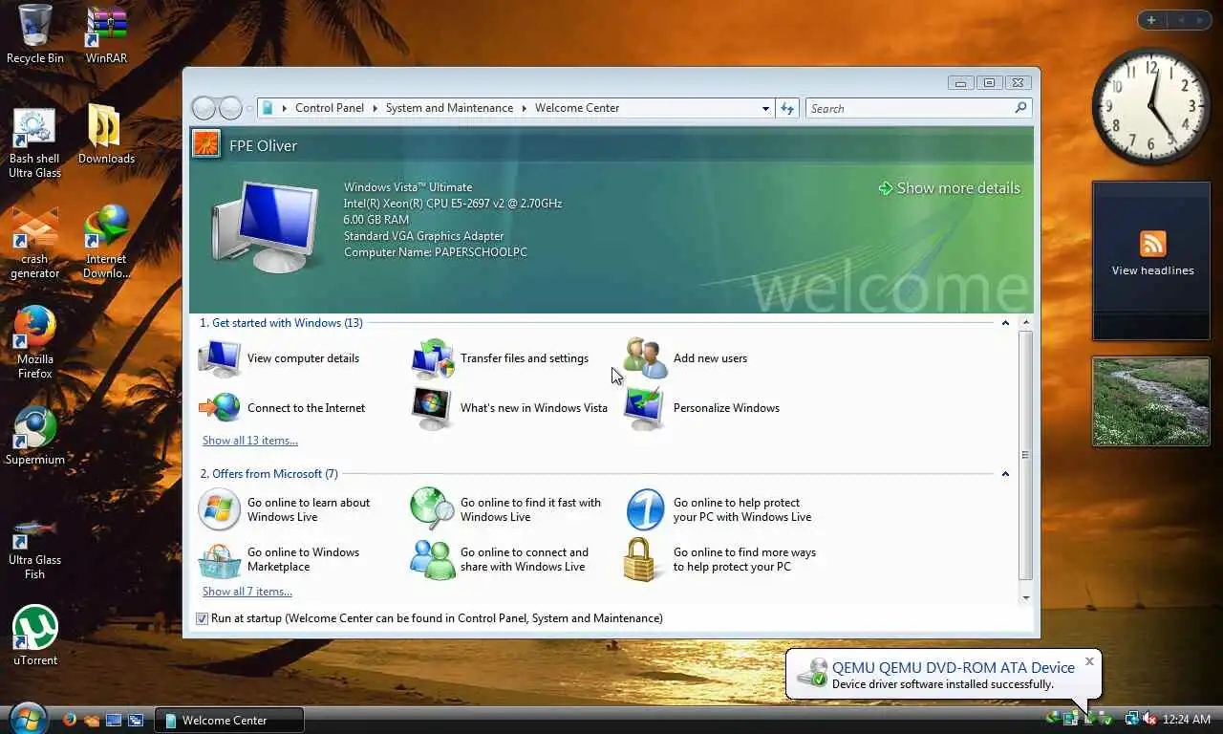Click View headlines feed gadget
Image resolution: width=1223 pixels, height=734 pixels.
coord(1152,260)
